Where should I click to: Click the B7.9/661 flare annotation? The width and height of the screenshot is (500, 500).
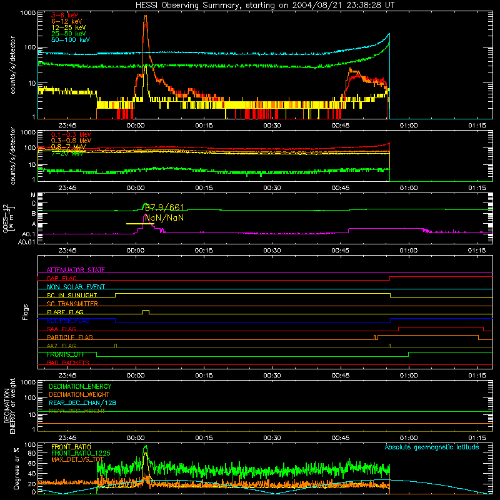164,207
